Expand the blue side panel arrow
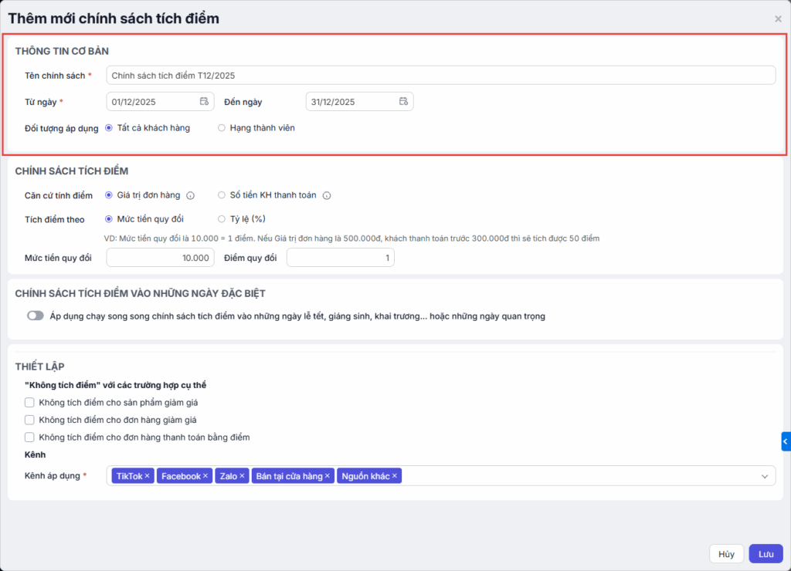 tap(786, 441)
